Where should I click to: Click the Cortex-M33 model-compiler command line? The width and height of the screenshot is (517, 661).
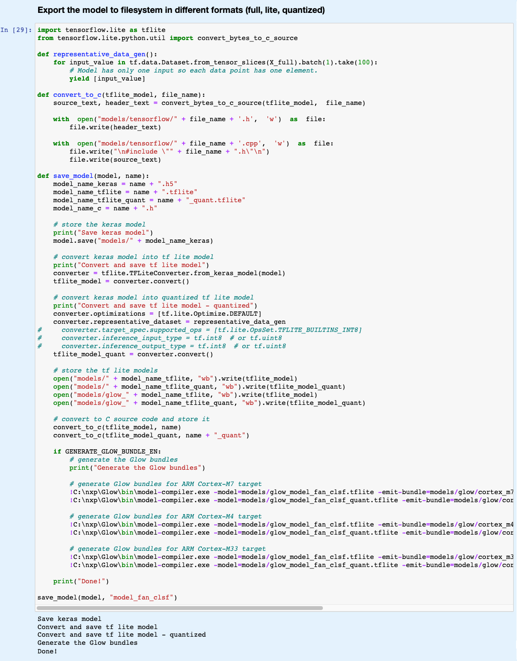[238, 557]
